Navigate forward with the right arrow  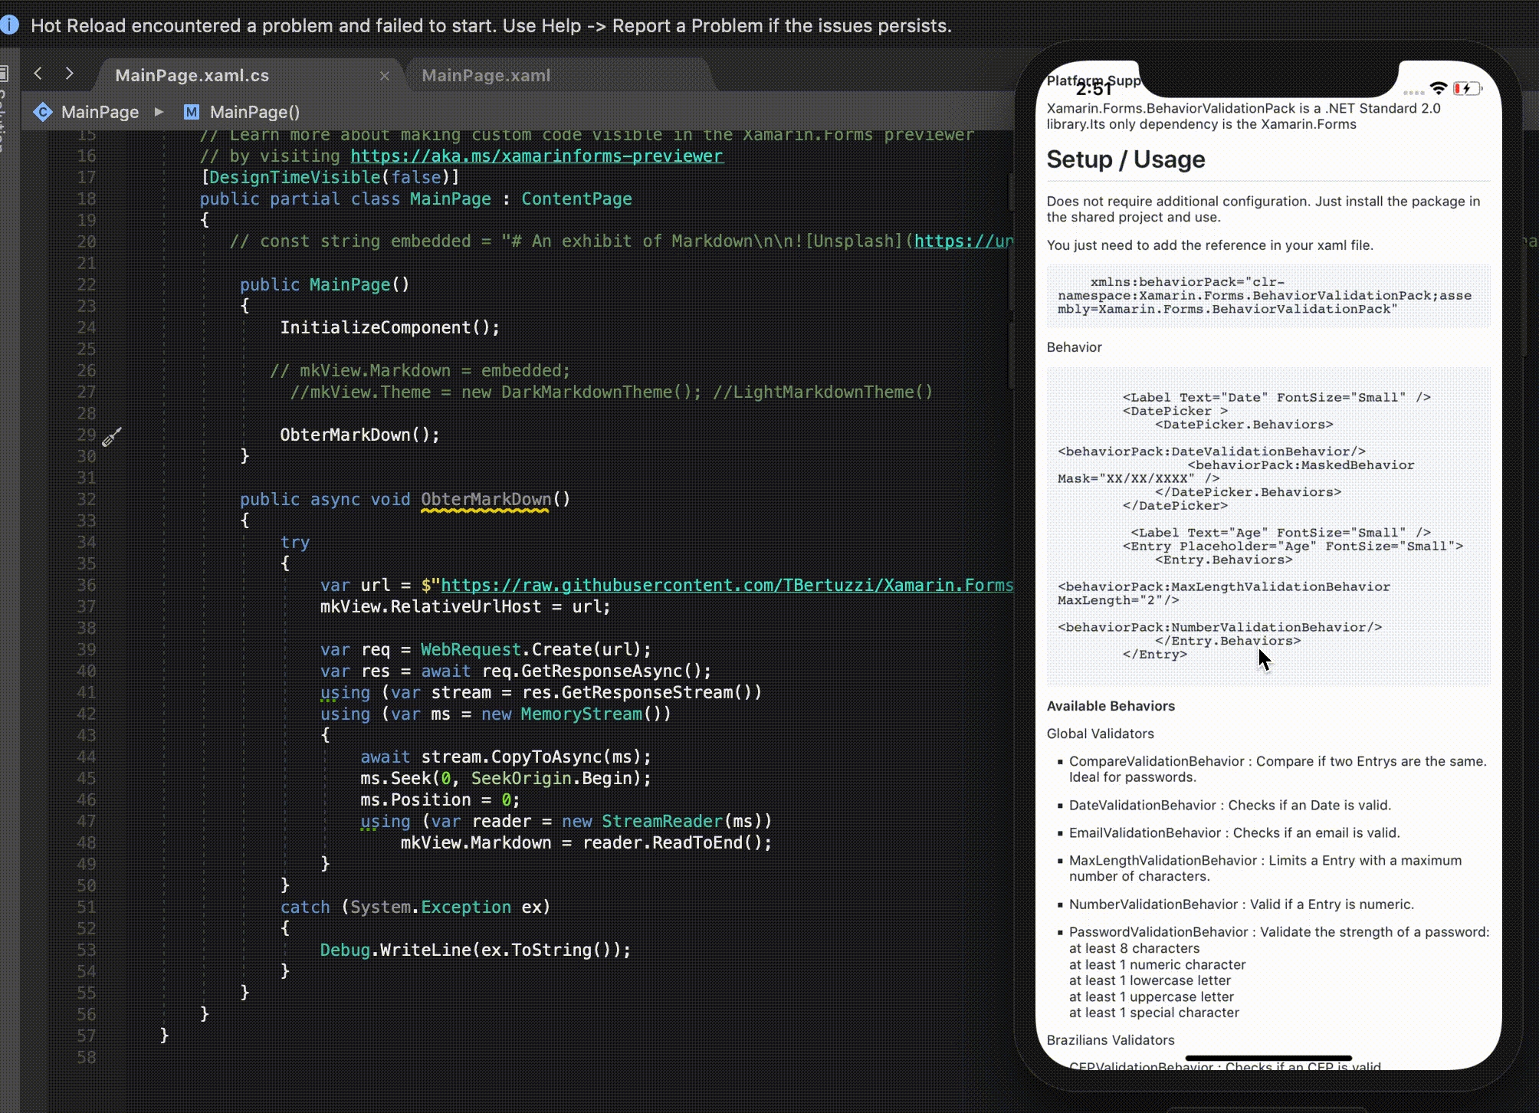point(70,74)
